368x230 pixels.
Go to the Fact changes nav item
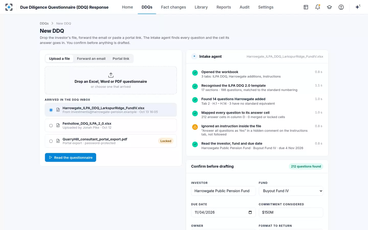point(174,7)
